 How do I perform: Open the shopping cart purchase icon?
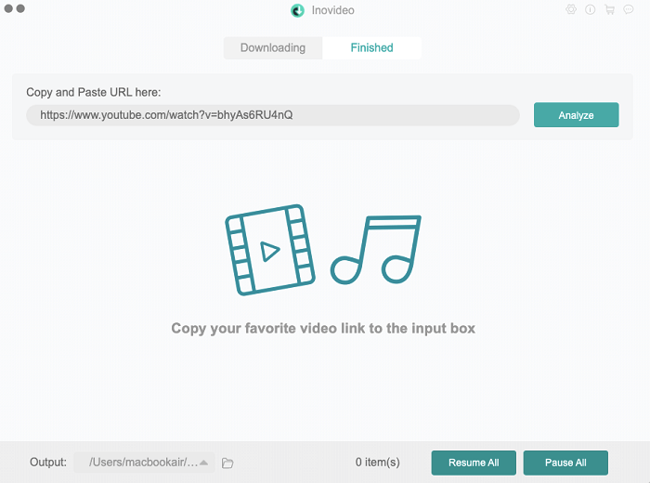tap(609, 9)
